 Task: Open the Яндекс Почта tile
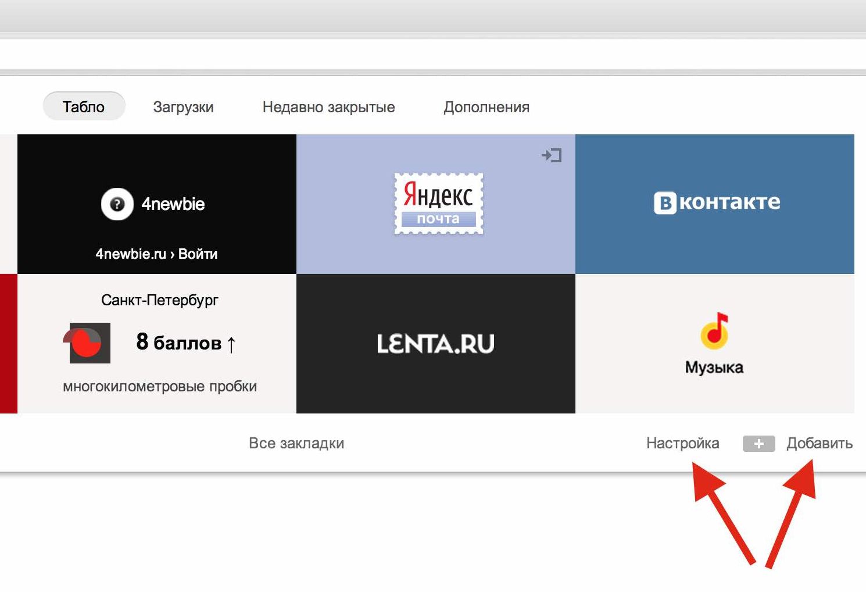(436, 204)
